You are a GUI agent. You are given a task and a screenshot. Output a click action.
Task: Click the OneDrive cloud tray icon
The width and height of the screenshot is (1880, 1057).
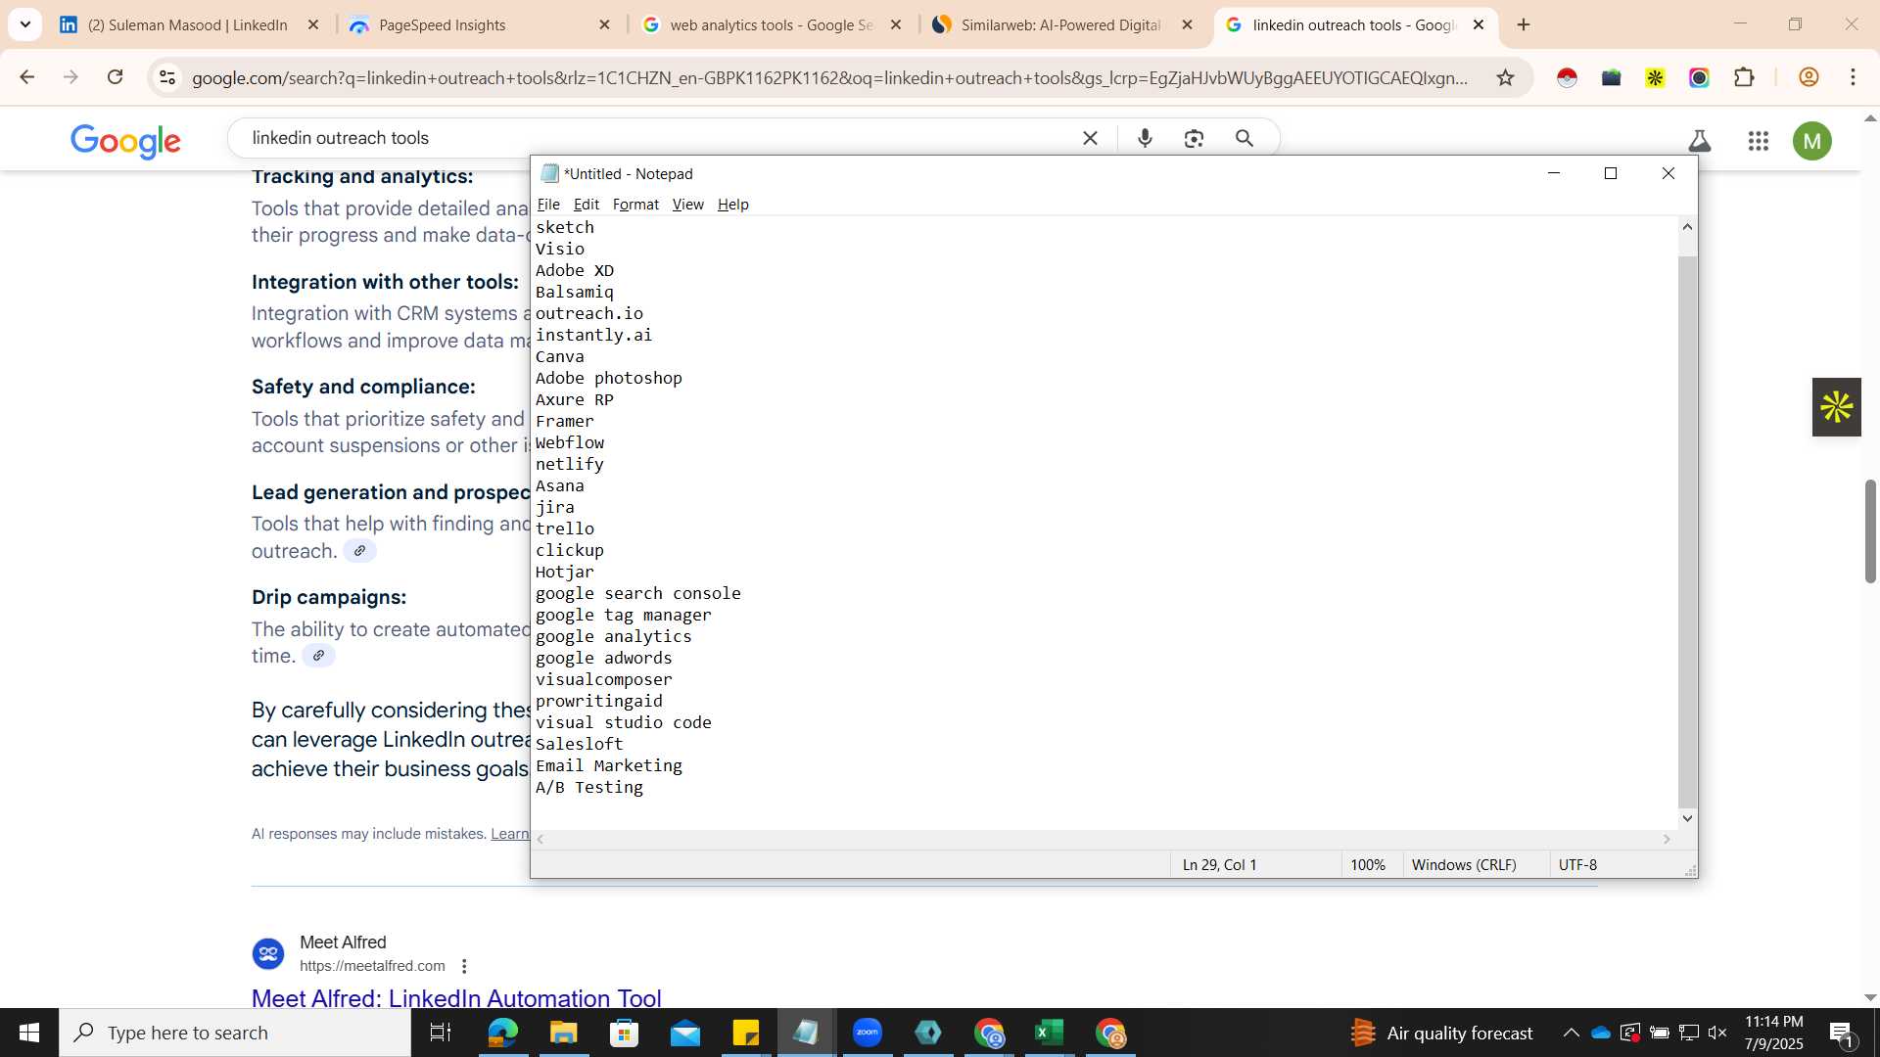[x=1601, y=1033]
